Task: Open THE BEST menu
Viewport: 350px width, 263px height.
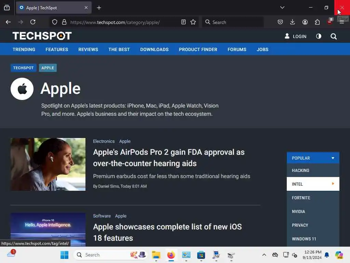Action: tap(119, 49)
